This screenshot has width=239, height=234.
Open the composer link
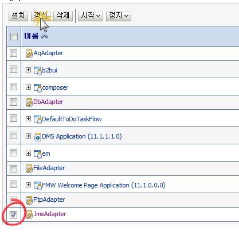pyautogui.click(x=55, y=87)
